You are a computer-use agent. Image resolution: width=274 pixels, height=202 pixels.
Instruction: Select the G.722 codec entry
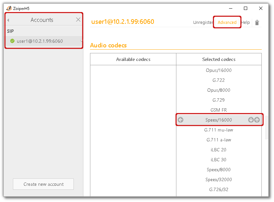click(219, 80)
